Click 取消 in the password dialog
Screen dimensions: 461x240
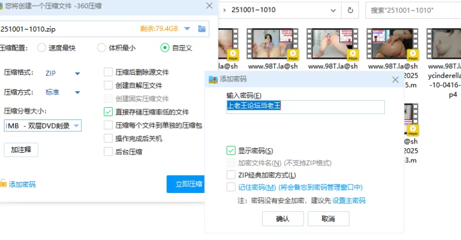pos(328,219)
